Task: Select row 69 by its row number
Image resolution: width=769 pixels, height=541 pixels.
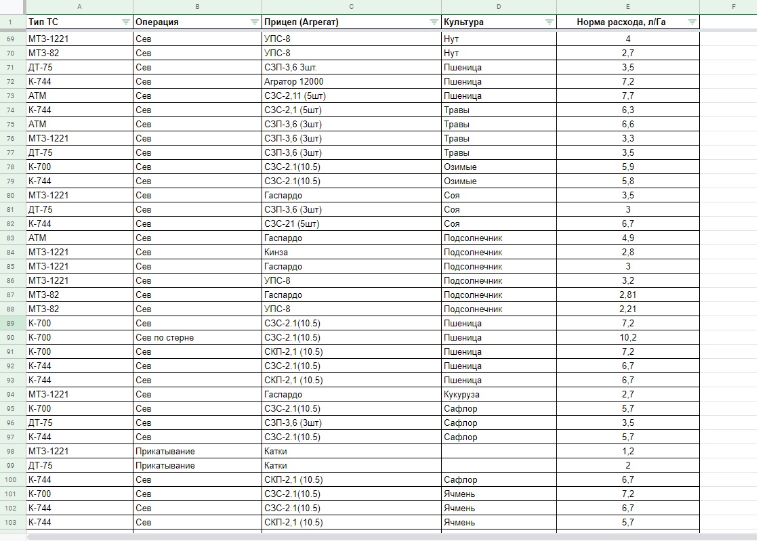Action: click(10, 39)
